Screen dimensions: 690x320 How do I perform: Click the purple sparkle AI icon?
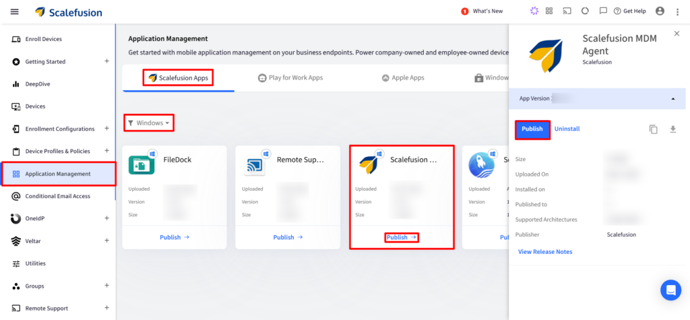pyautogui.click(x=534, y=11)
